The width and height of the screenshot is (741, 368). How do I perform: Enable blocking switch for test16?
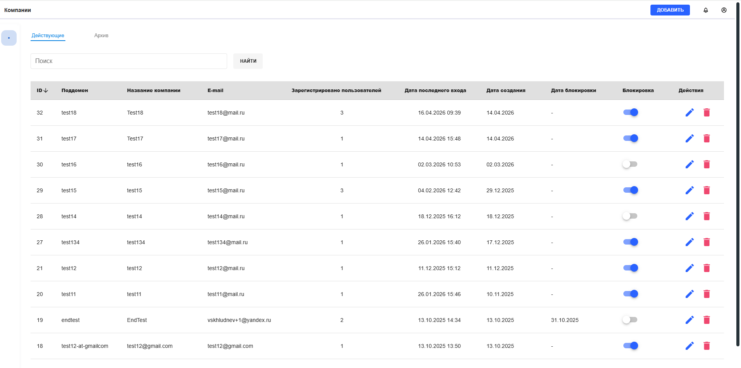click(x=630, y=164)
